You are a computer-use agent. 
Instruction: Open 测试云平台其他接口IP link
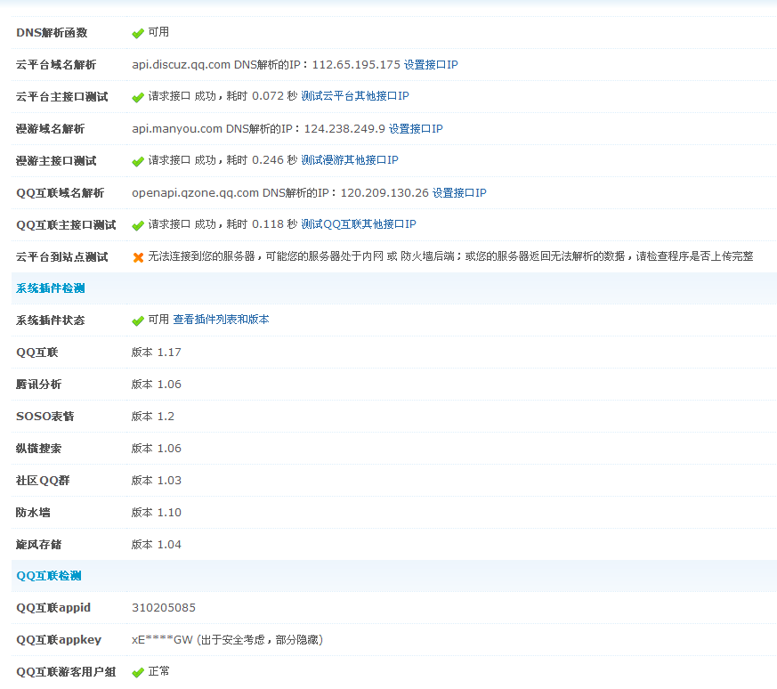click(x=355, y=95)
